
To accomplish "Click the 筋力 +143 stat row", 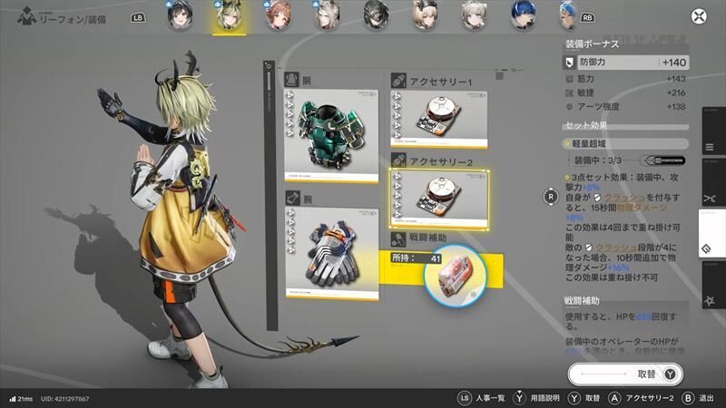I will click(x=626, y=79).
